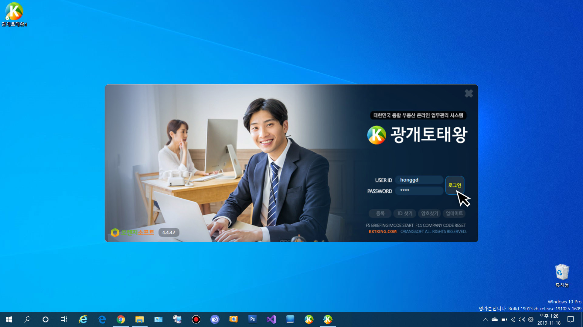The image size is (583, 327).
Task: Open Google Chrome from the taskbar
Action: [x=121, y=319]
